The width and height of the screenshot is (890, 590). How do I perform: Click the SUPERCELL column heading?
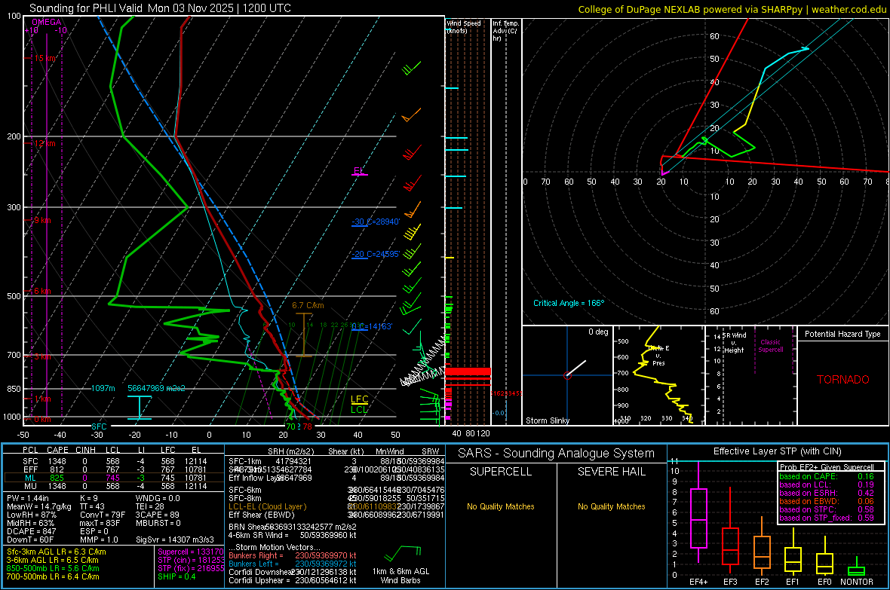[501, 472]
